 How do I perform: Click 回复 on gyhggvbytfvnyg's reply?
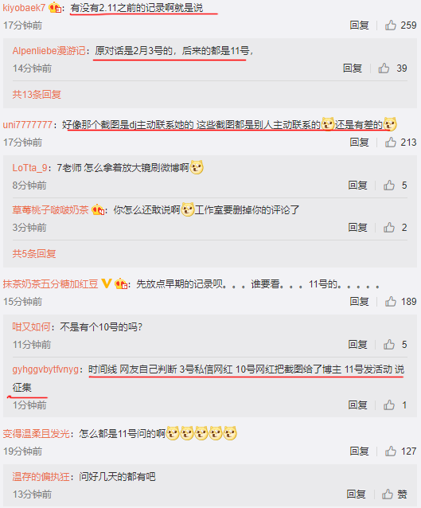[x=357, y=405]
